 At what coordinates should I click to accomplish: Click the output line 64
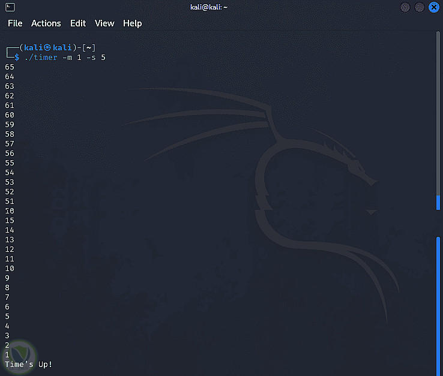pyautogui.click(x=10, y=77)
